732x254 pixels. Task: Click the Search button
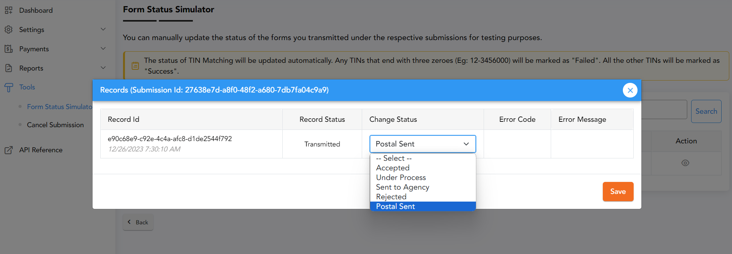[706, 111]
